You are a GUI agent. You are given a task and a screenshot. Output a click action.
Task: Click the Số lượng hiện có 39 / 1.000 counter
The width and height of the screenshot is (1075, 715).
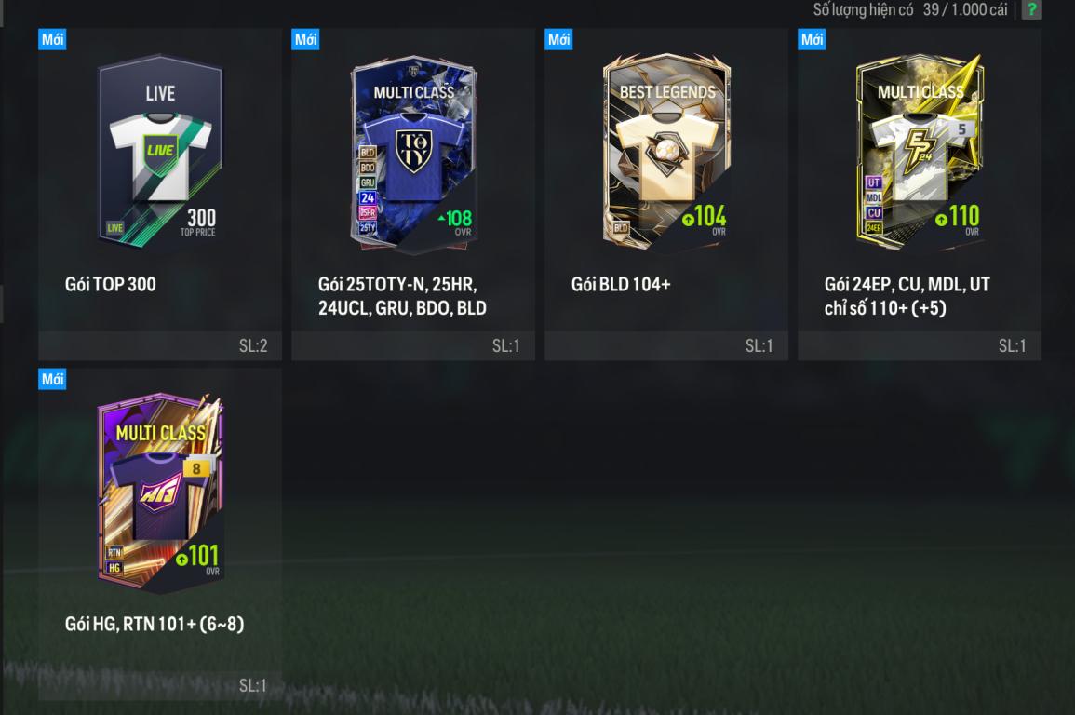pyautogui.click(x=910, y=9)
